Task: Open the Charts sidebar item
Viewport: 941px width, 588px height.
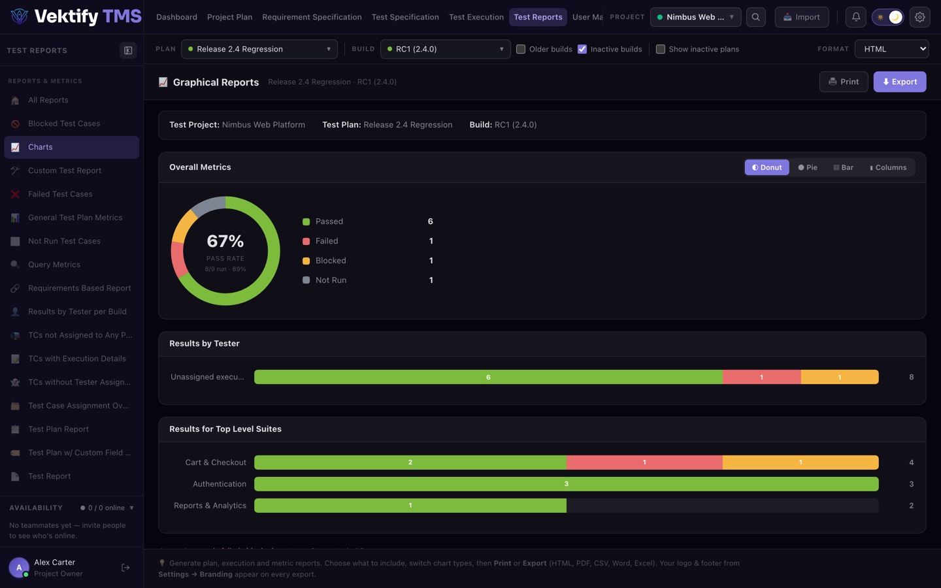Action: click(x=72, y=147)
